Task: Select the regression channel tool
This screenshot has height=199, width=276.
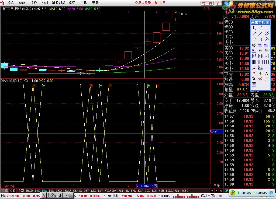Action: [x=254, y=56]
